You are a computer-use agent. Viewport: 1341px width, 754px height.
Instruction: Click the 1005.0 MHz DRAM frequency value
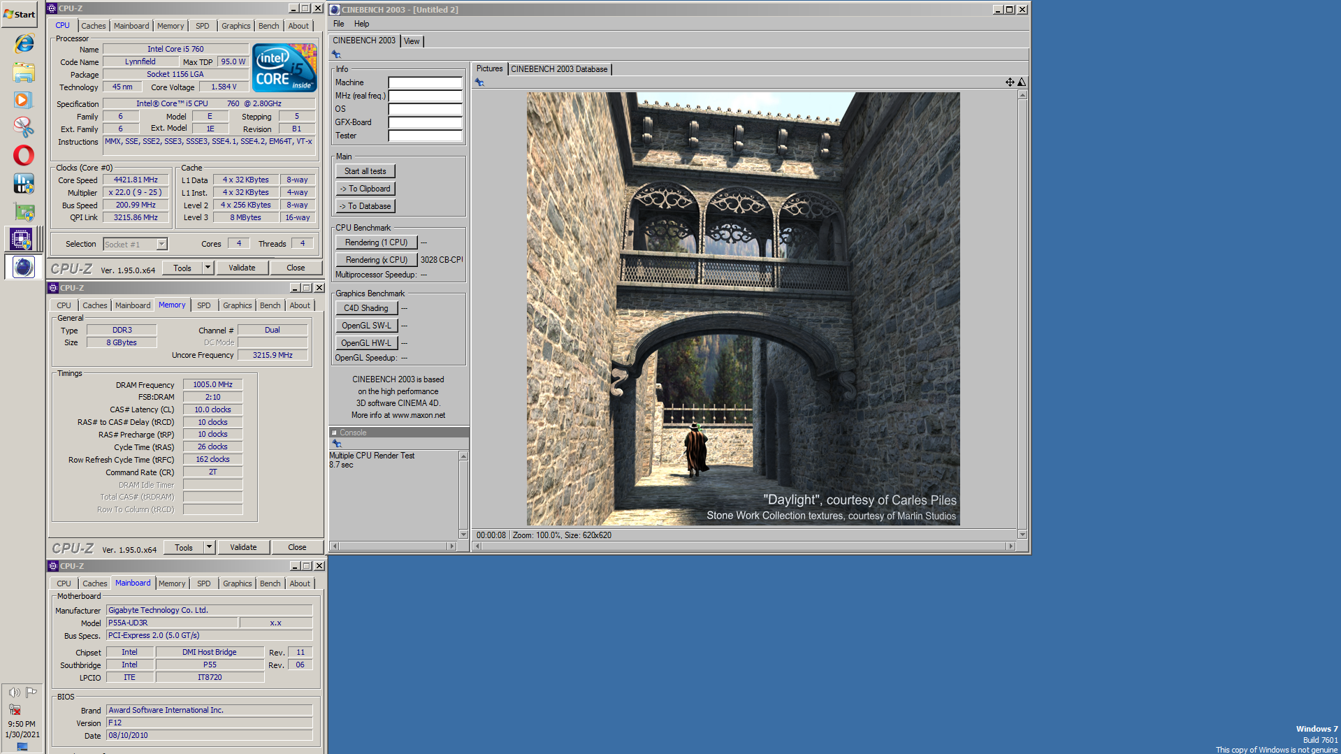213,384
